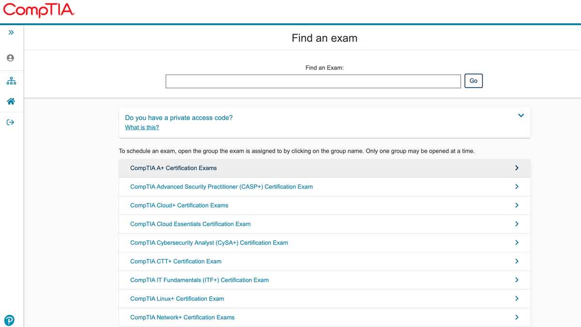Click the sign out arrow icon
581x327 pixels.
(11, 122)
